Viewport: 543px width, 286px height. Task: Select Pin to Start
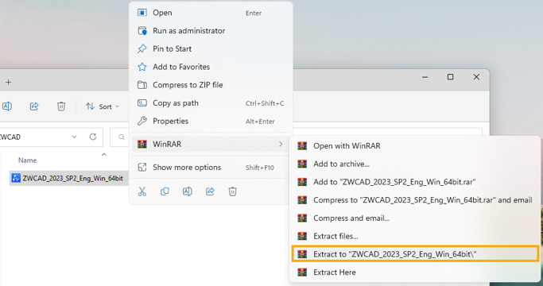(x=211, y=48)
